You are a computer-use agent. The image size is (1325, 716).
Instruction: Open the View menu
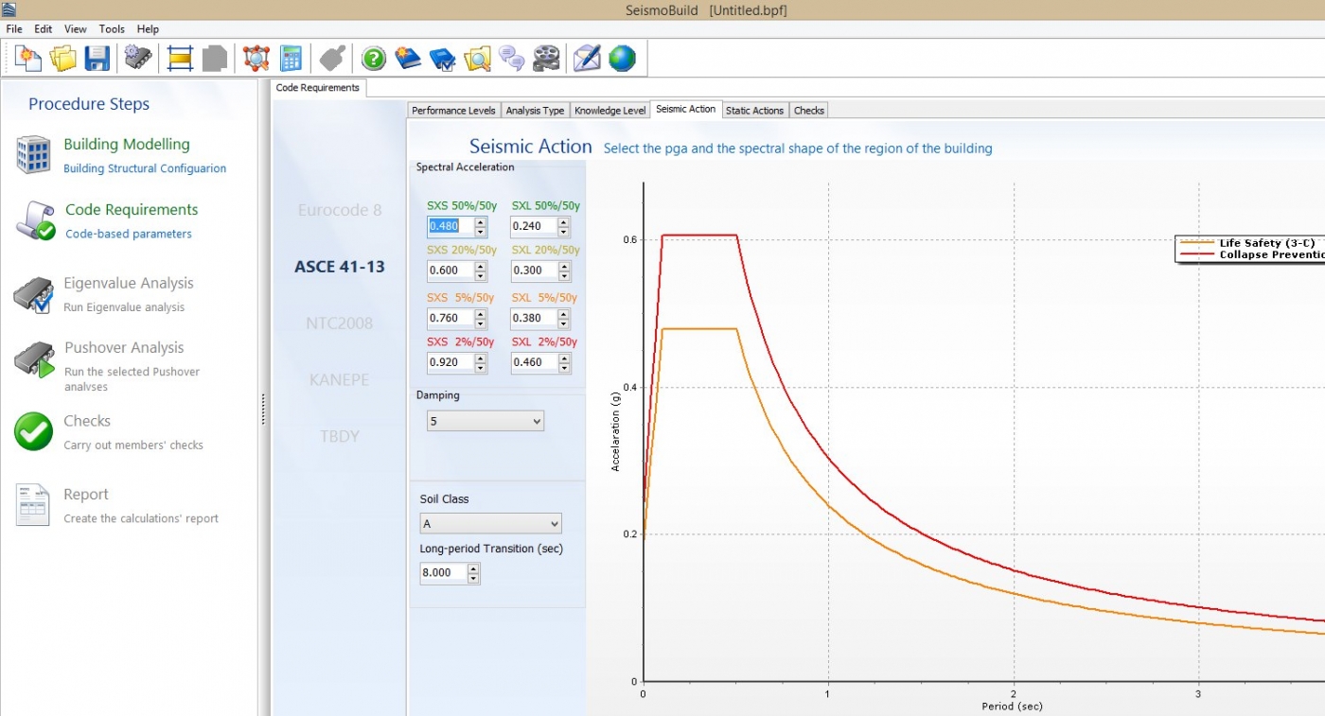point(76,29)
